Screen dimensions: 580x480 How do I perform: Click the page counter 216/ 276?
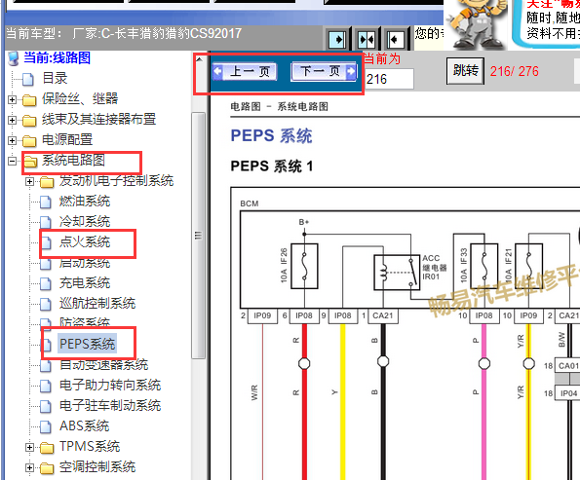tap(514, 71)
